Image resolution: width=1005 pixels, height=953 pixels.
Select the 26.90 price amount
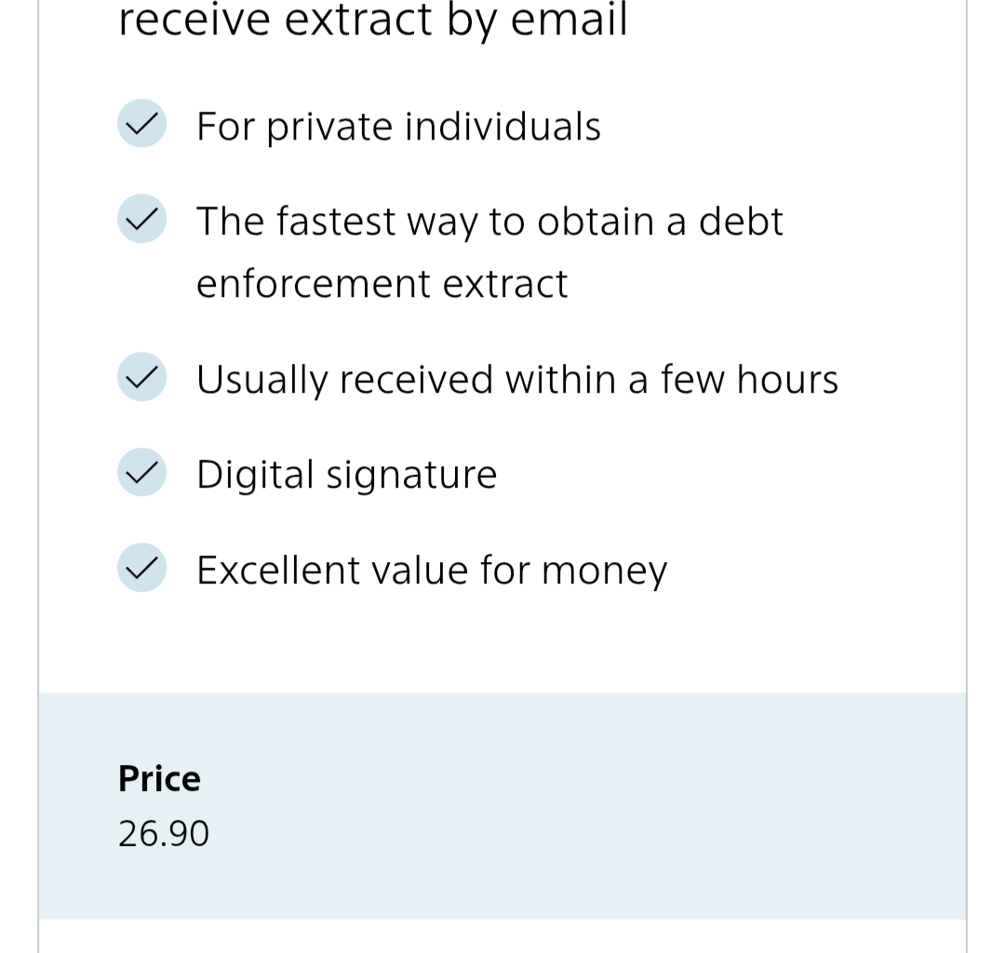[164, 833]
